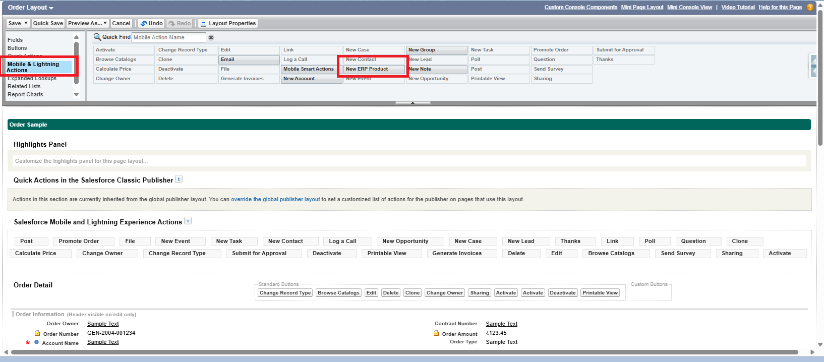Select New Account in the palette

[x=312, y=79]
